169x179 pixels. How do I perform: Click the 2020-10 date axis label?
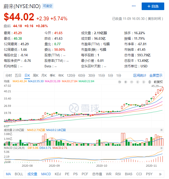102,166
